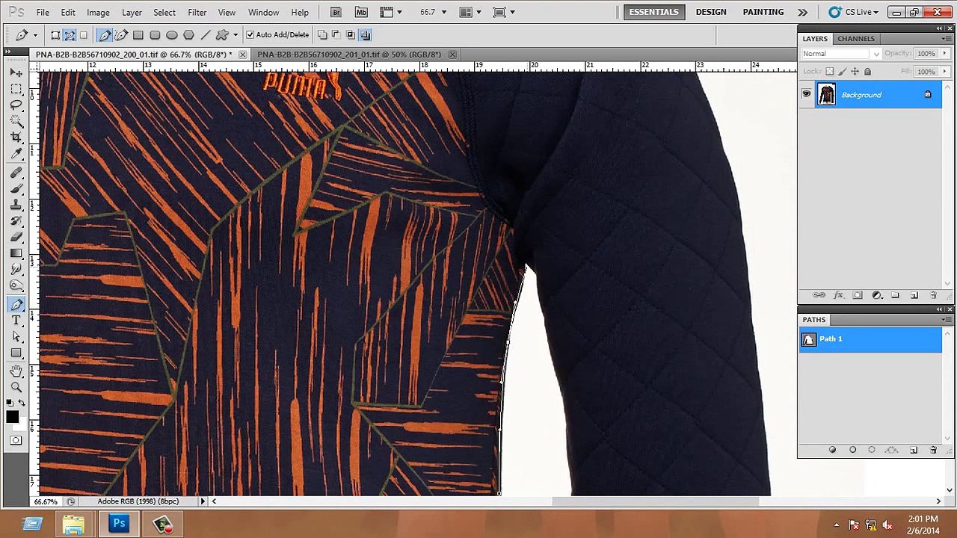Select the Zoom tool in toolbox
The height and width of the screenshot is (538, 957).
point(16,386)
